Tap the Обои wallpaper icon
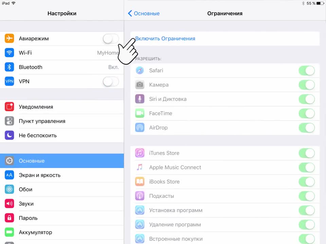 pos(10,189)
